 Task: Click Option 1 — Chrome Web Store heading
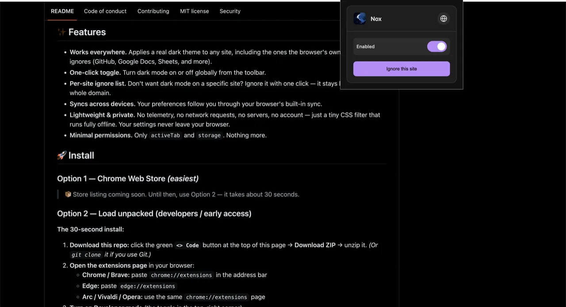[128, 178]
